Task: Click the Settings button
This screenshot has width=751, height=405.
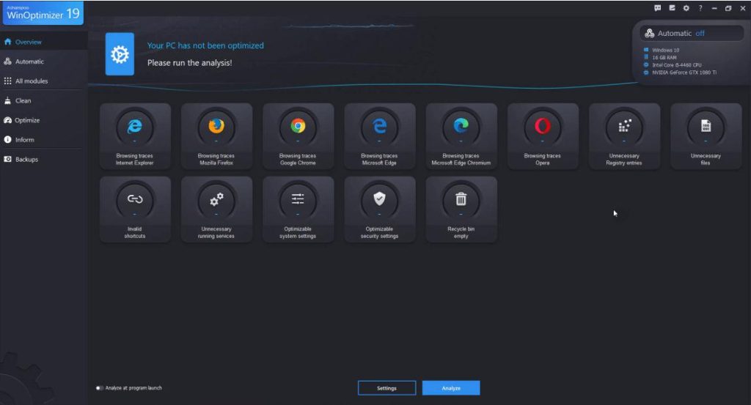Action: 387,388
